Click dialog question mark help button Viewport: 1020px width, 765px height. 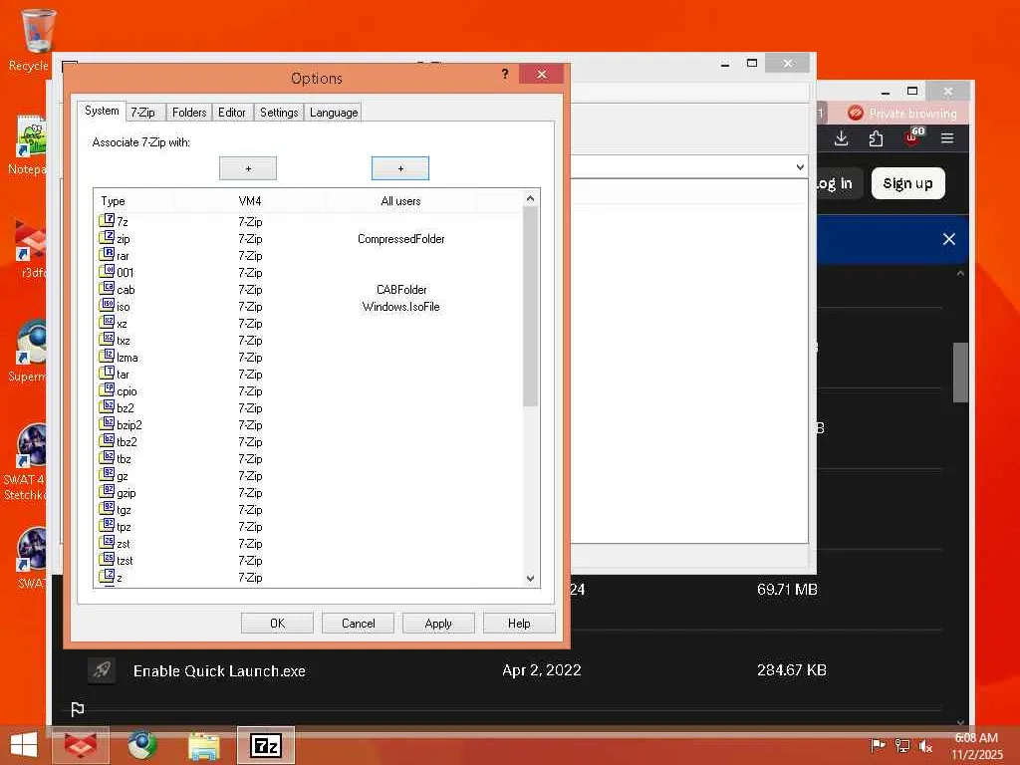pos(505,74)
